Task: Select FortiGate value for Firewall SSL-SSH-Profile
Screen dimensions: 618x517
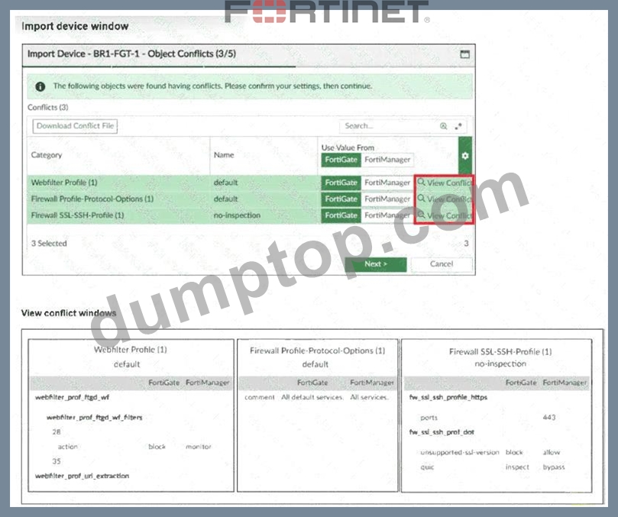Action: click(341, 215)
